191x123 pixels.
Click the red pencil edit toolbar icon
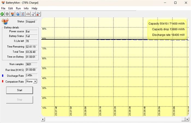(x=38, y=14)
